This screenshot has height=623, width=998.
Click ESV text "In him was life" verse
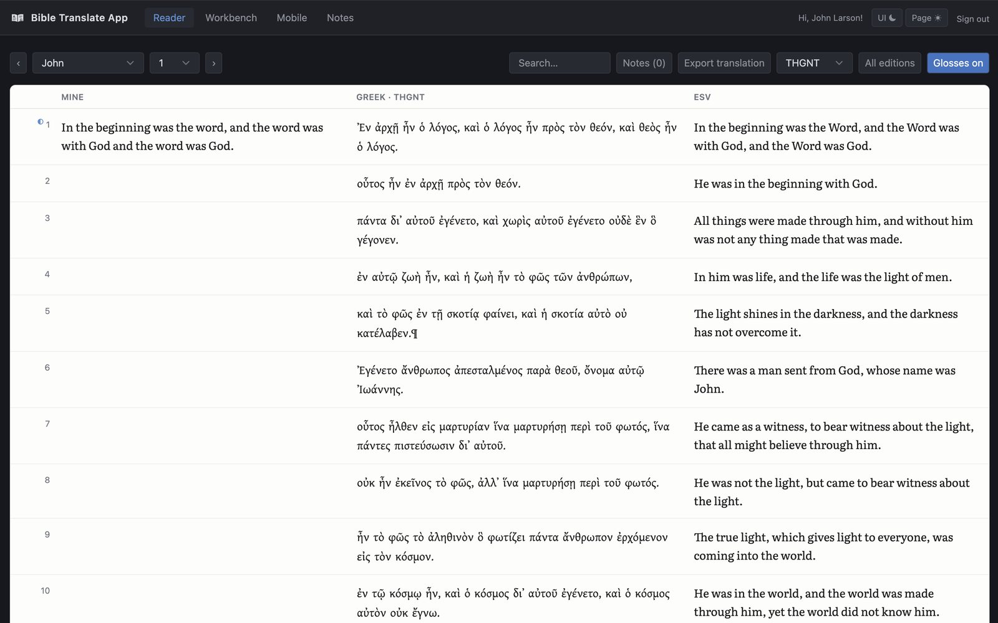(x=823, y=277)
